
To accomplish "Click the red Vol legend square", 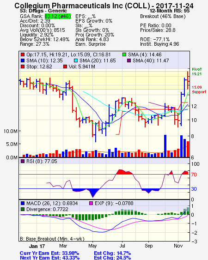I will [x=65, y=67].
